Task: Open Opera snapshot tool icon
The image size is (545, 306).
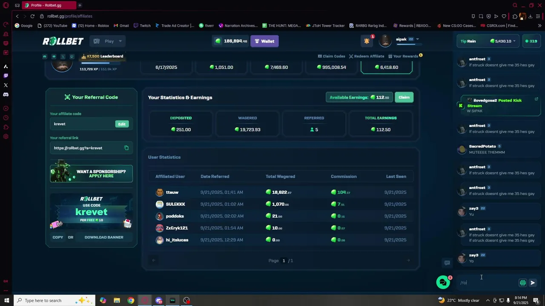Action: coord(481,16)
